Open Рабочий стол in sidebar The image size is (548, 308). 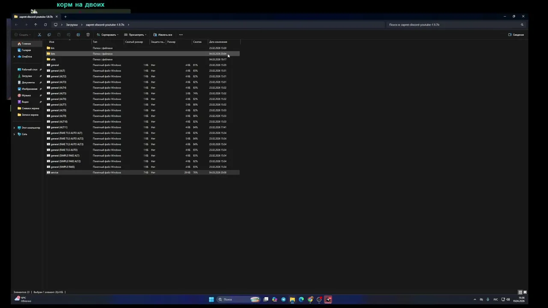coord(30,69)
